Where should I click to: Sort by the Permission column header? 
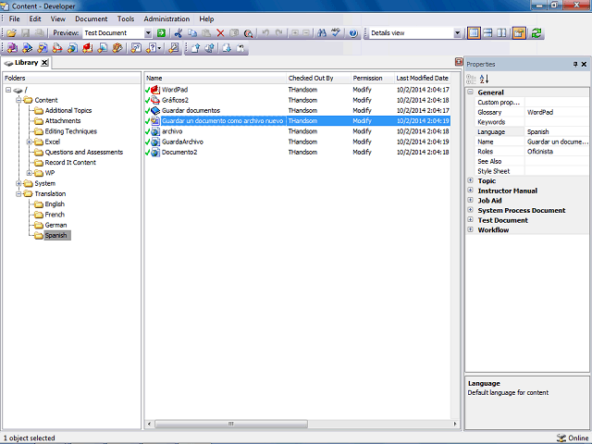[373, 78]
